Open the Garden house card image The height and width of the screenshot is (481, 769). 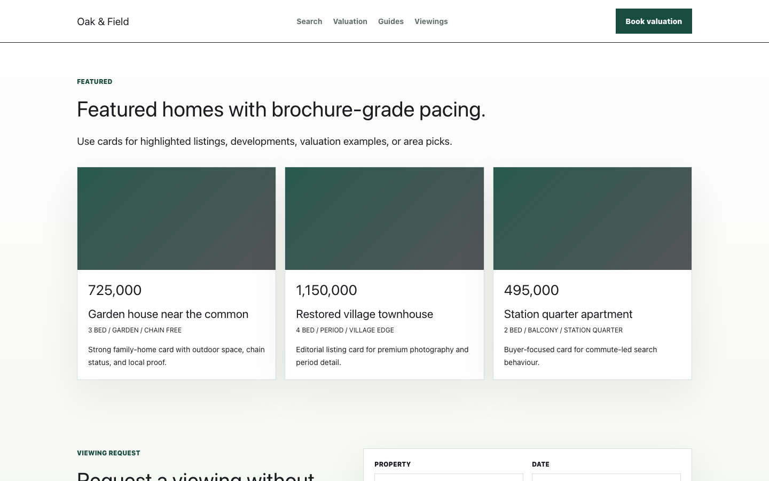point(177,219)
